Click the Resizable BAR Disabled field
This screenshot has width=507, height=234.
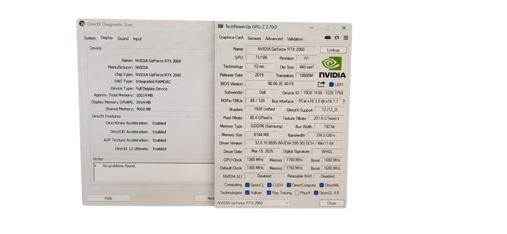[x=328, y=176]
